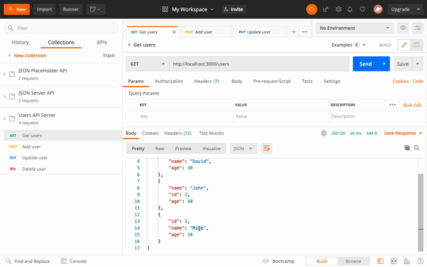Open the No Environment dropdown
This screenshot has height=267, width=427.
[355, 28]
